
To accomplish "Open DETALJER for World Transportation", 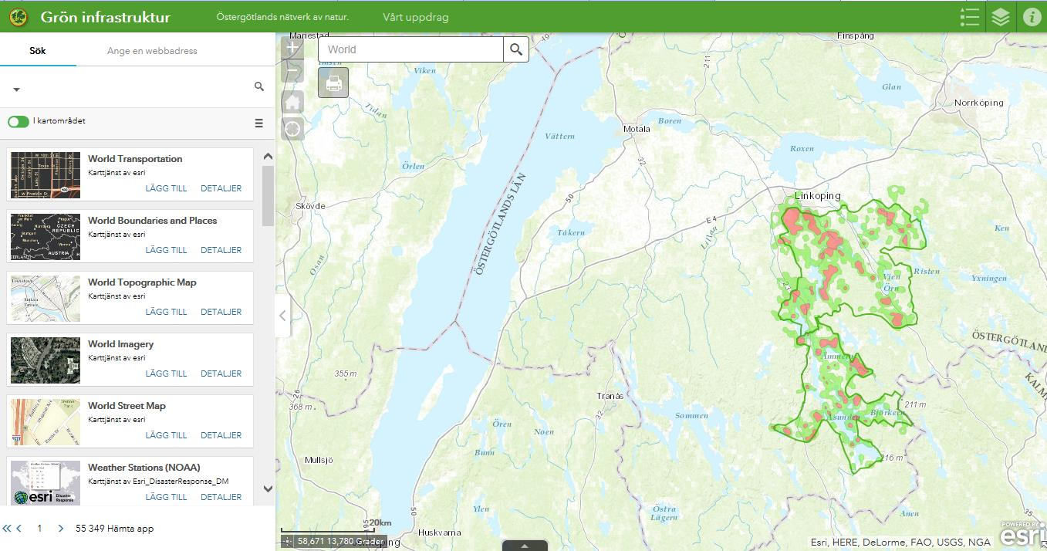I will pos(221,188).
